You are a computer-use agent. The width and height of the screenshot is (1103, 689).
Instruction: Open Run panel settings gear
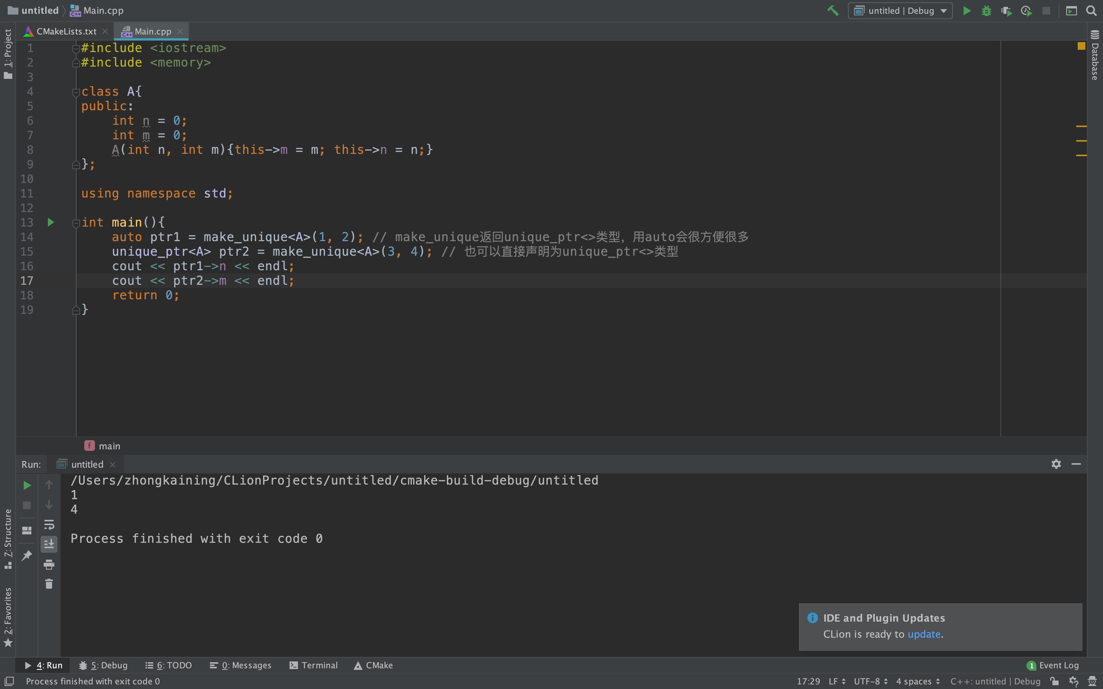tap(1056, 464)
